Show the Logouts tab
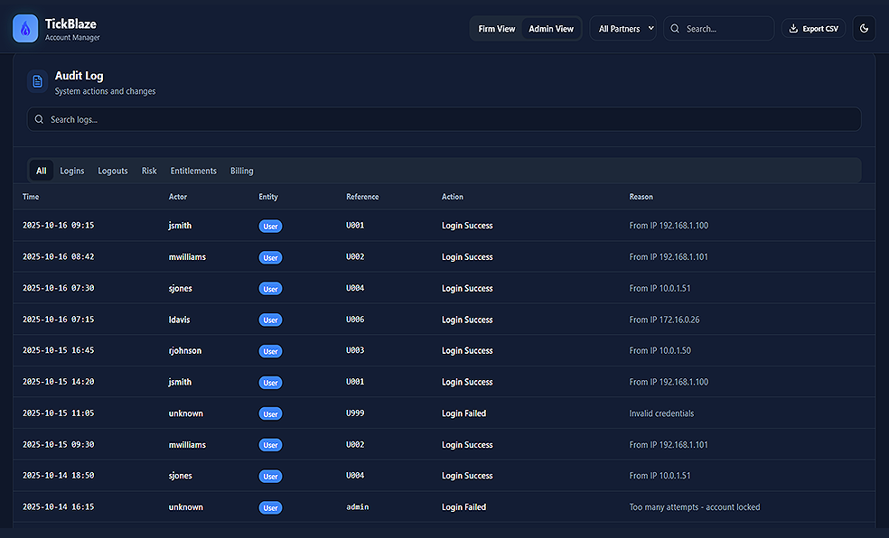This screenshot has height=538, width=889. tap(113, 171)
